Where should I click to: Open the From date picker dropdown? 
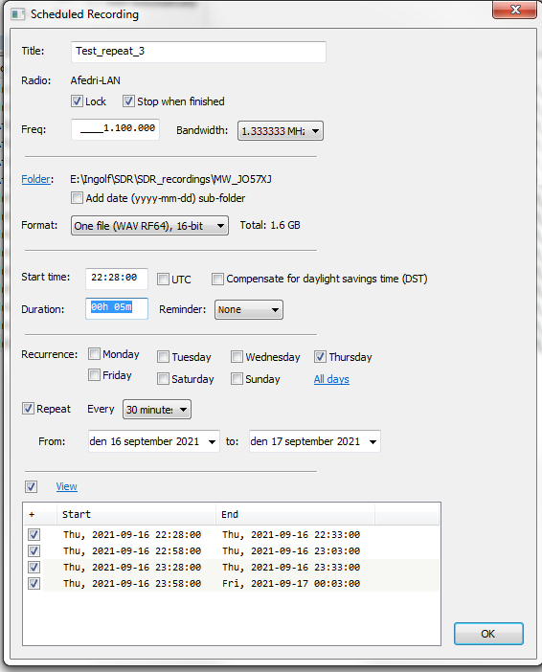coord(212,442)
